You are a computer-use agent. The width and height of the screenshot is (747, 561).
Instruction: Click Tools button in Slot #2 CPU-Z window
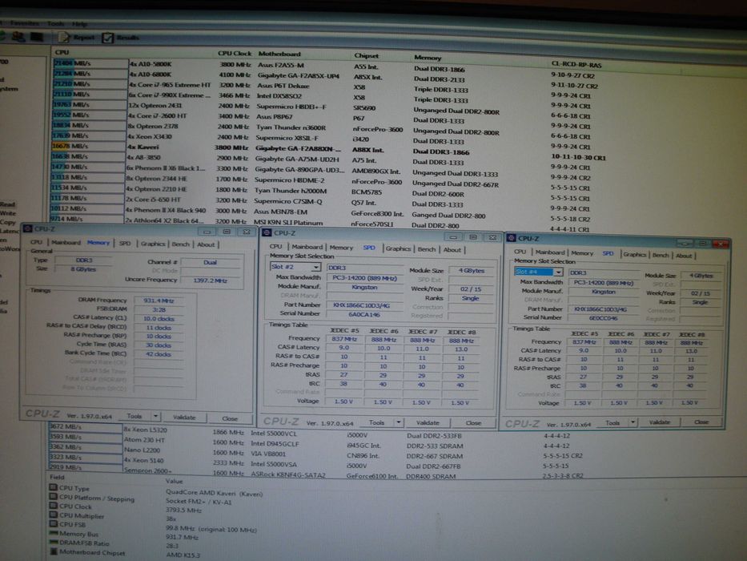(376, 422)
